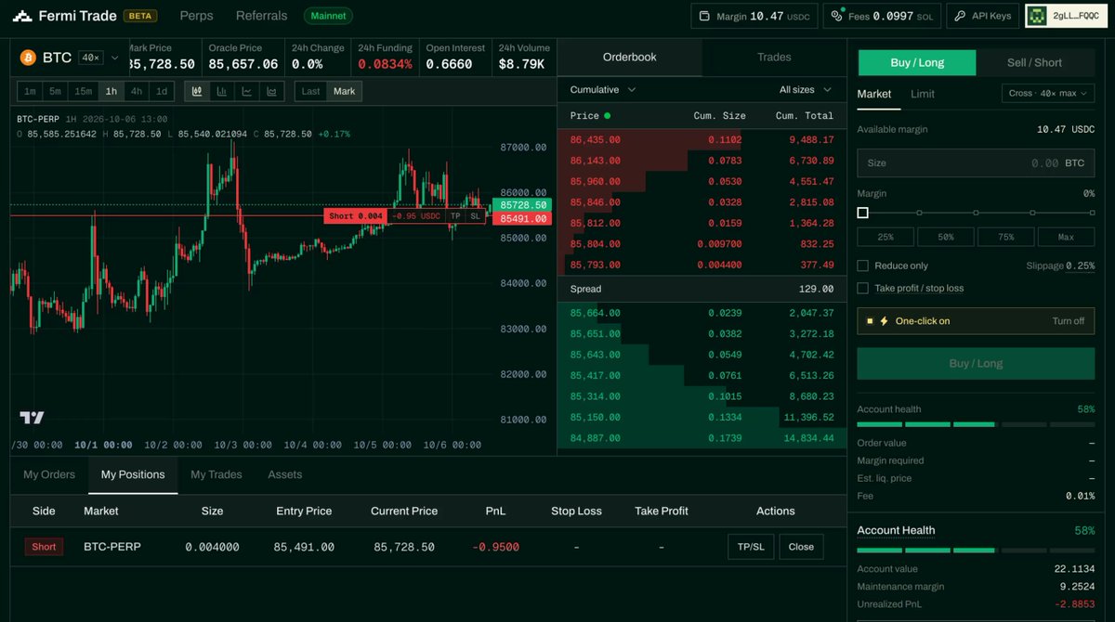Image resolution: width=1115 pixels, height=622 pixels.
Task: Open the Cumulative orderbook dropdown
Action: 603,90
